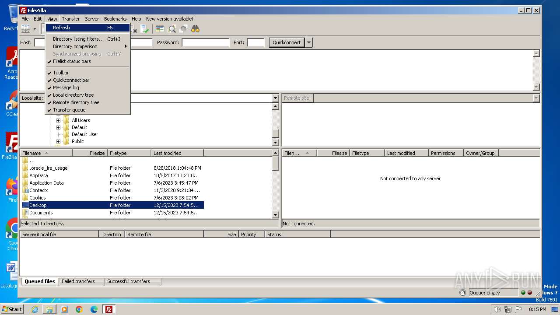
Task: Click local file list scrollbar down arrow
Action: pyautogui.click(x=276, y=215)
